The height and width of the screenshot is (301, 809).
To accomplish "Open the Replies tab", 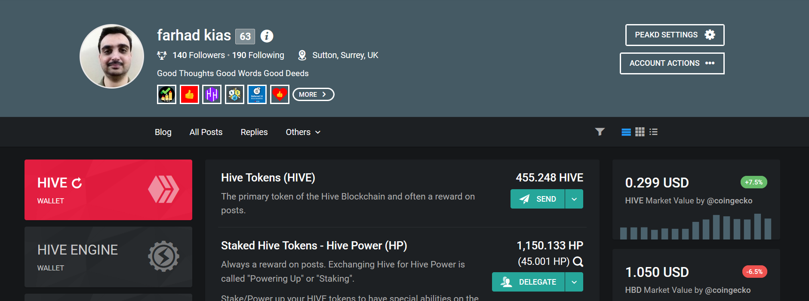I will (254, 132).
